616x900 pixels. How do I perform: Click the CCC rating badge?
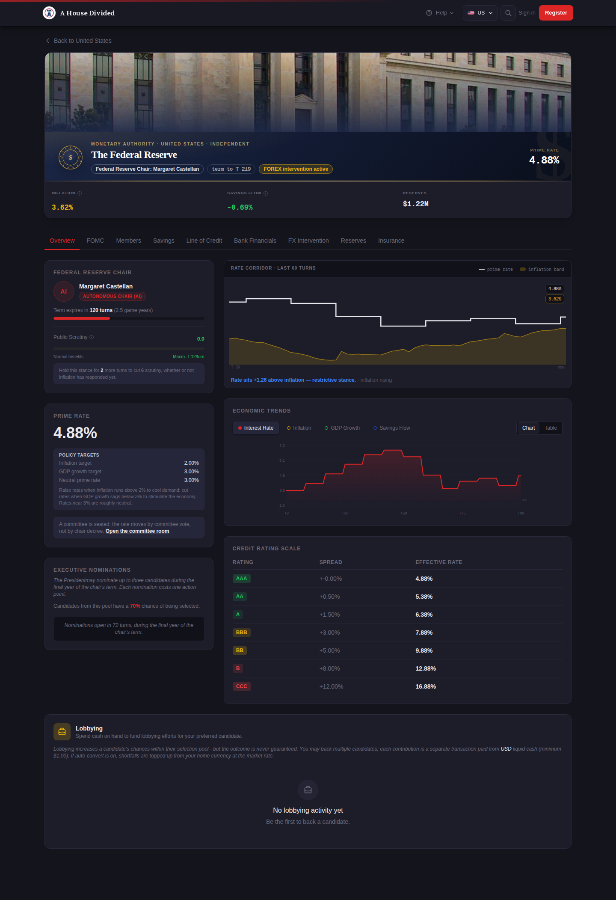coord(241,686)
